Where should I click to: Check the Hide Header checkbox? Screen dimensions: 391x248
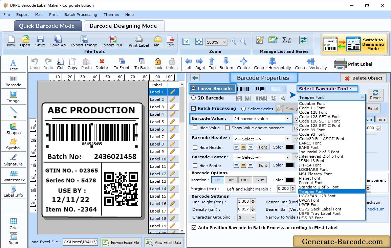tap(195, 147)
